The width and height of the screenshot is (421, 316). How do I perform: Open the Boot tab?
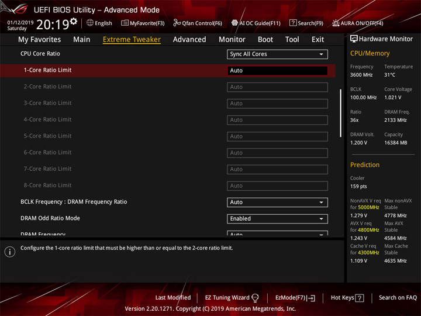[x=265, y=40]
